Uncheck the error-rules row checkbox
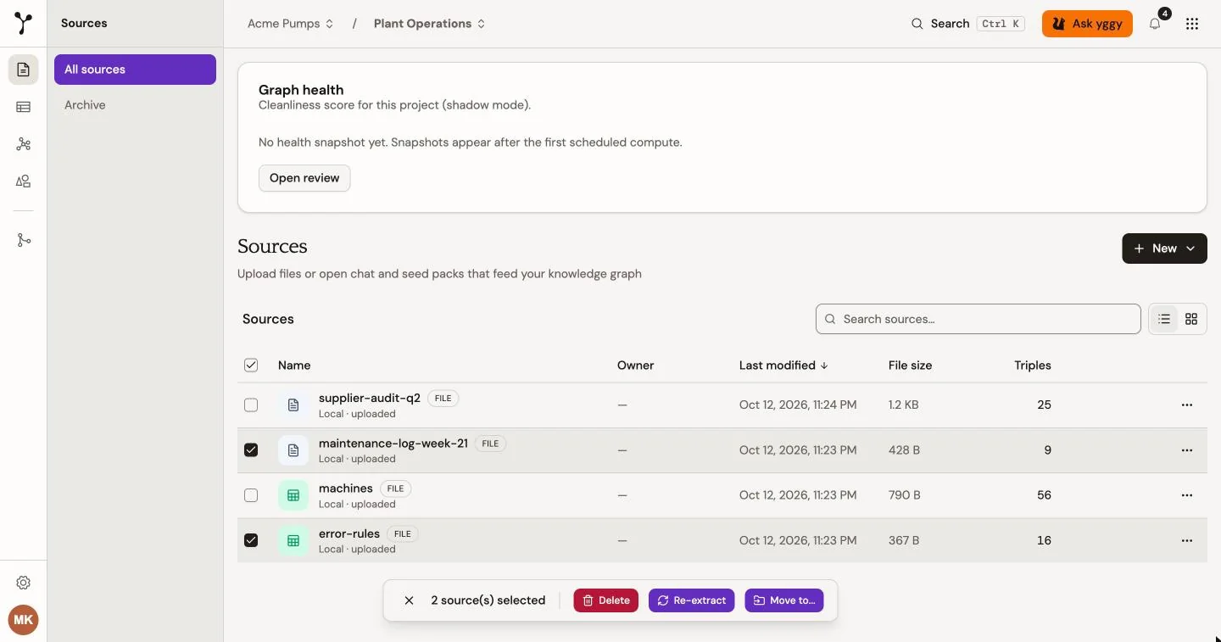Image resolution: width=1221 pixels, height=642 pixels. (251, 540)
